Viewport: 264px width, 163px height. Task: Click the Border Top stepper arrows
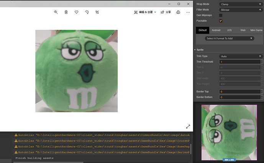point(262,92)
